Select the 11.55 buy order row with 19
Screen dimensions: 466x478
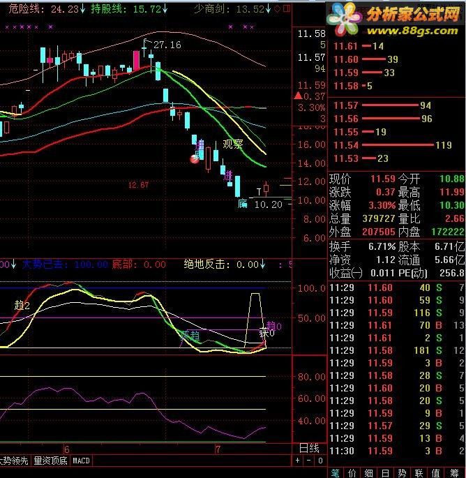pyautogui.click(x=360, y=132)
